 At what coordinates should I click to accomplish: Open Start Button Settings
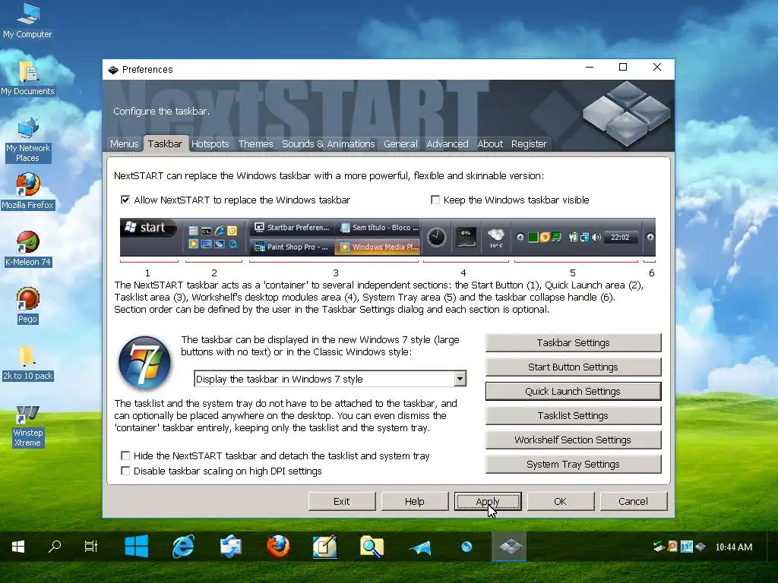pyautogui.click(x=573, y=367)
